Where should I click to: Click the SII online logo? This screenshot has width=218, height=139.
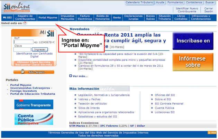(17, 7)
